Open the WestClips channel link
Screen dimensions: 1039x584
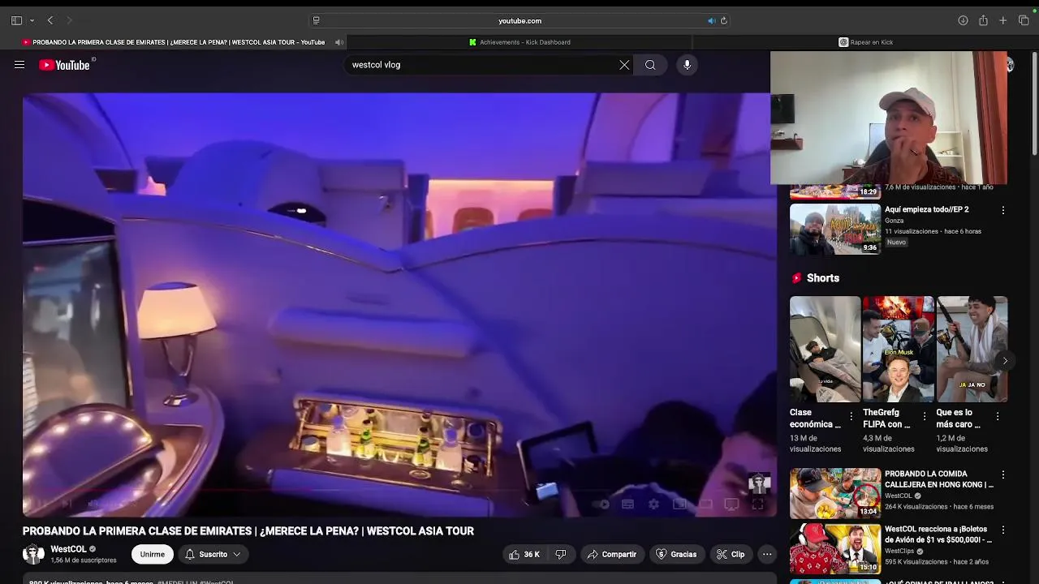(x=899, y=552)
